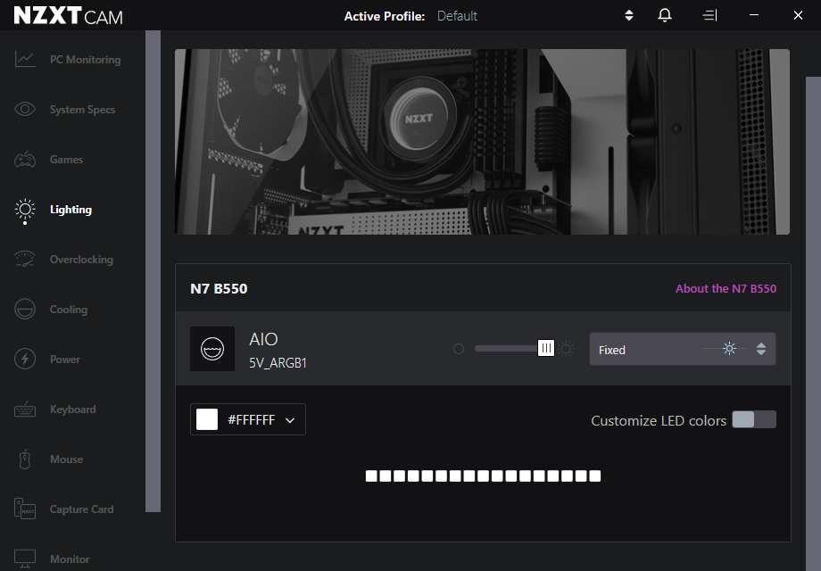Open the Mouse menu item
The width and height of the screenshot is (821, 571).
[66, 459]
